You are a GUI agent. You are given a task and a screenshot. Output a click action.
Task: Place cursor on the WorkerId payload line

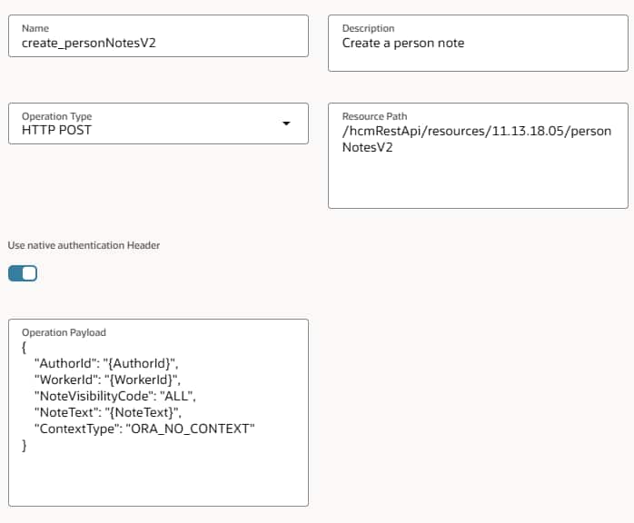(108, 380)
